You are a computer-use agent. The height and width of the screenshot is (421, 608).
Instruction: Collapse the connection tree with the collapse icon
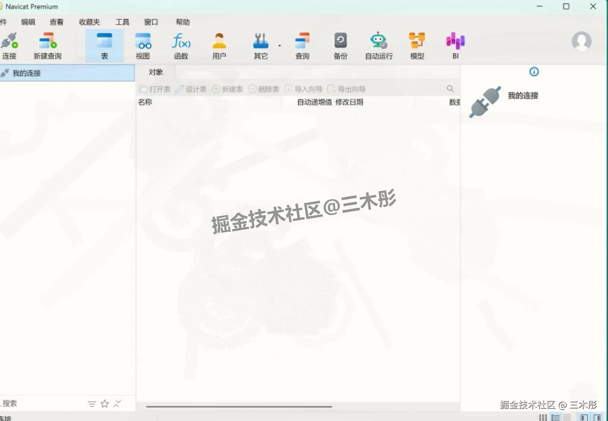point(117,403)
